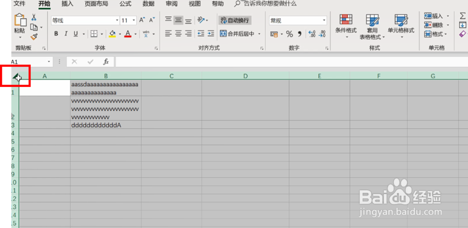468x228 pixels.
Task: Switch to Review (审阅) tab
Action: [172, 4]
